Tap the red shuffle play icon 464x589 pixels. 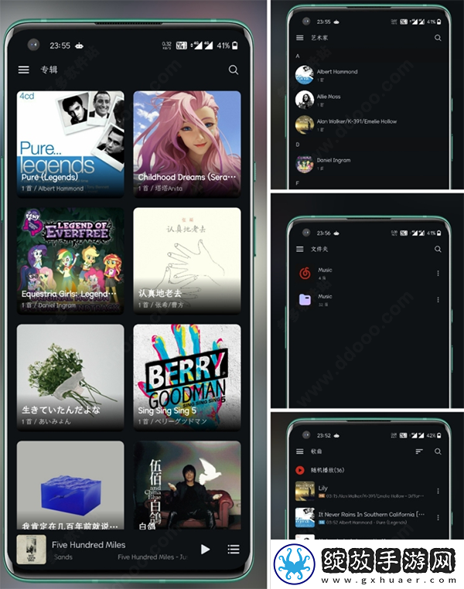point(300,470)
